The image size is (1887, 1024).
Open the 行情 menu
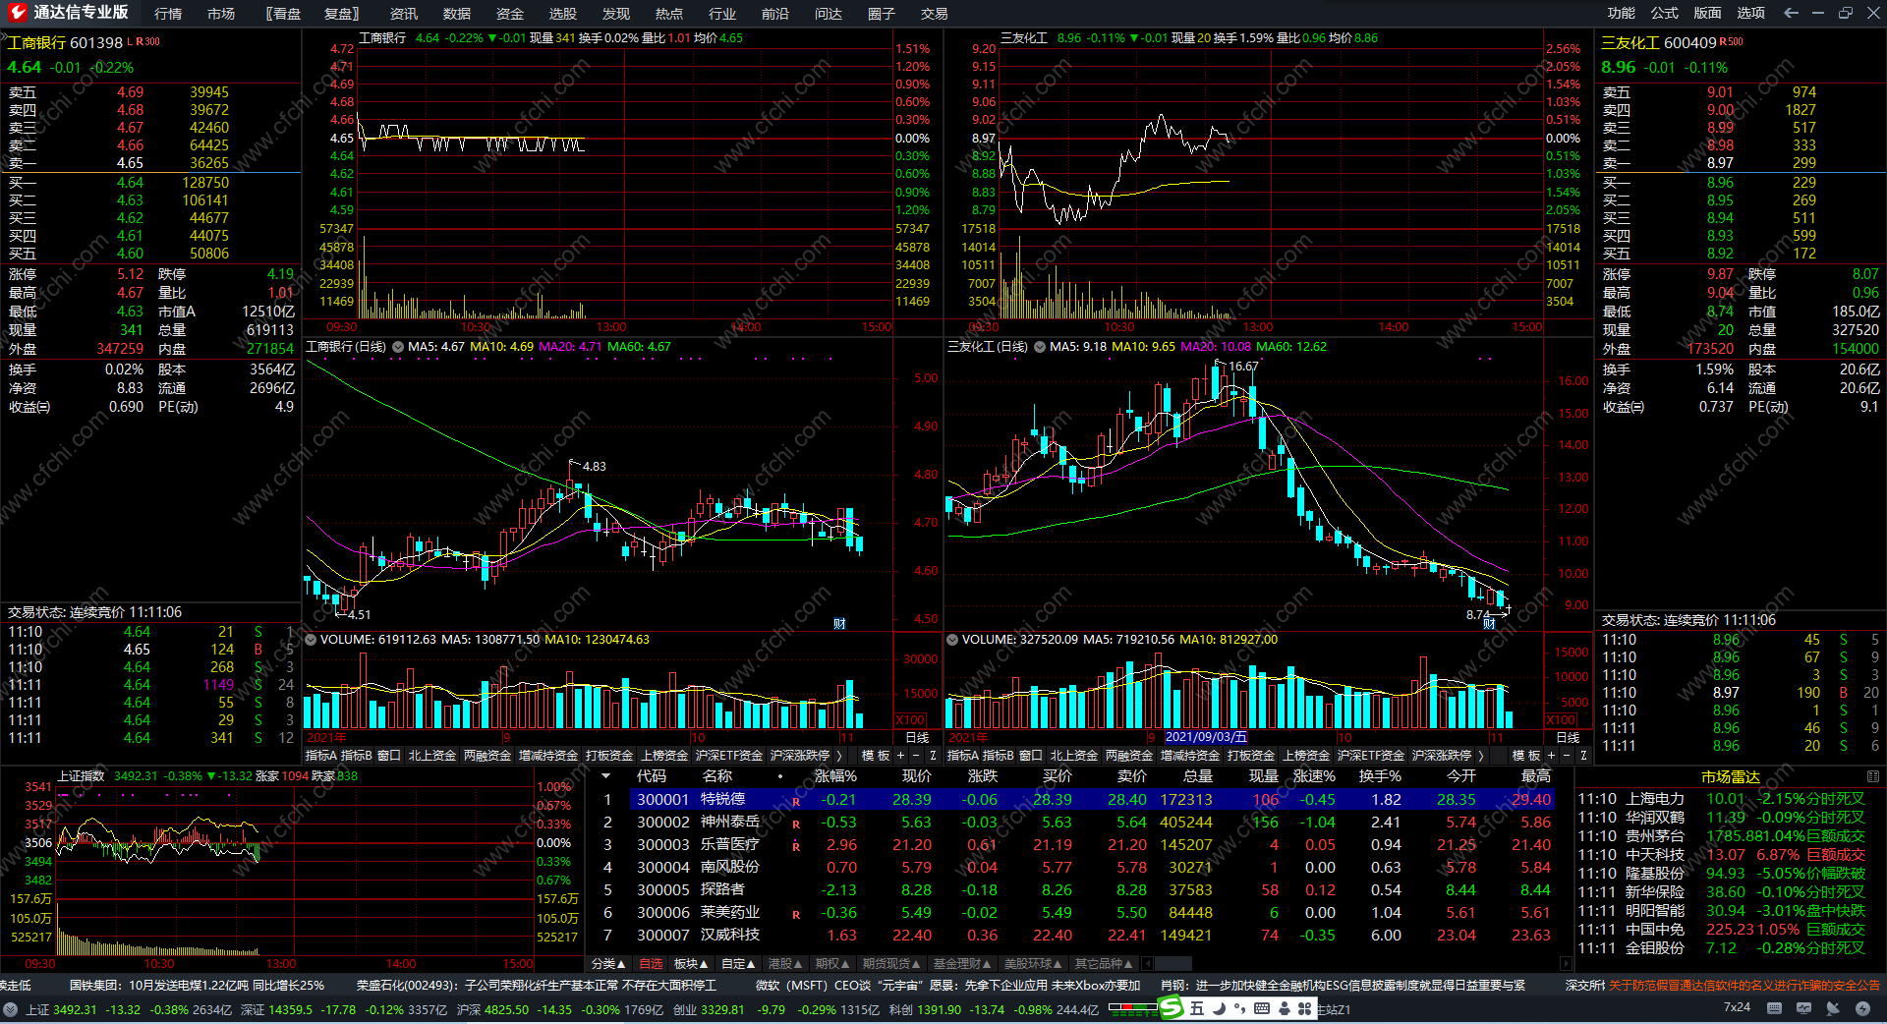pos(168,14)
